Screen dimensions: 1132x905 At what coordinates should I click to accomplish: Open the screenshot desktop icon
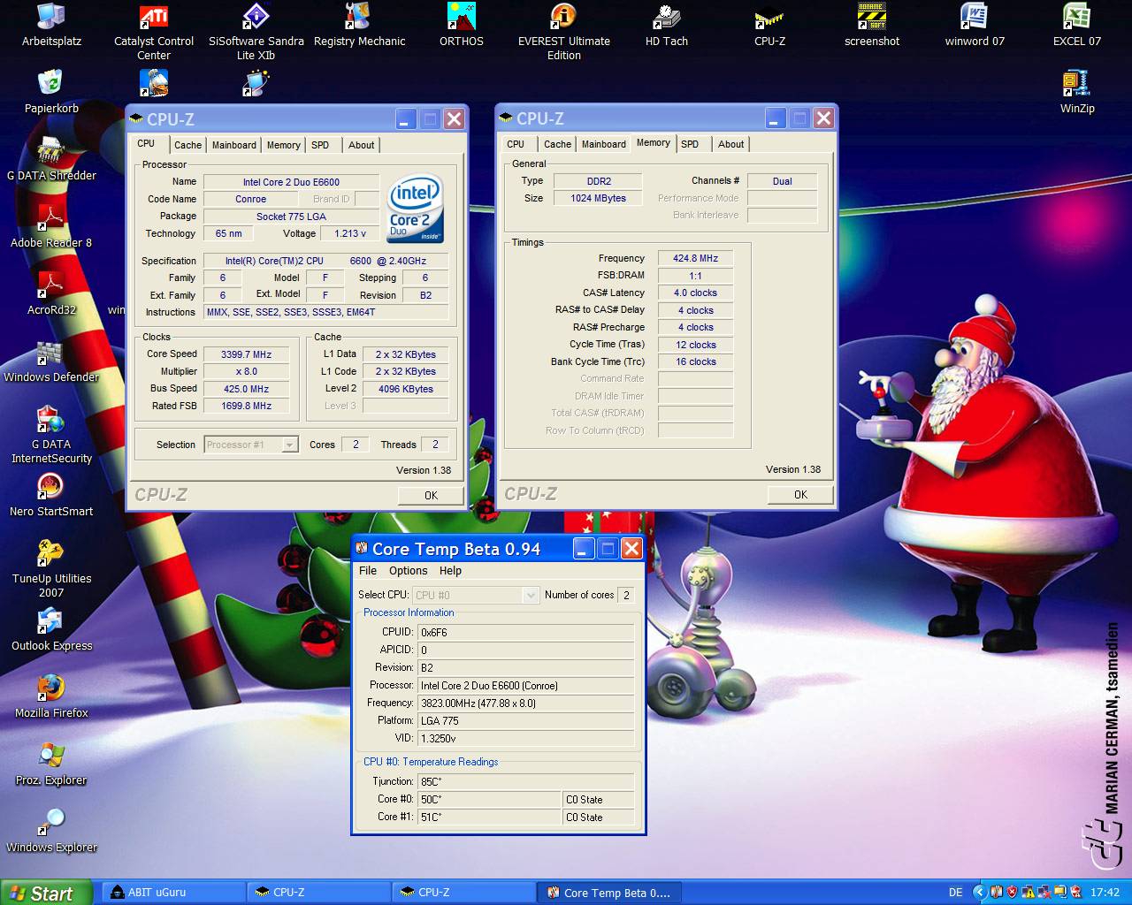[x=872, y=25]
